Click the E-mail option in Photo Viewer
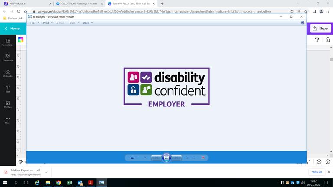The height and width of the screenshot is (187, 333). [60, 23]
